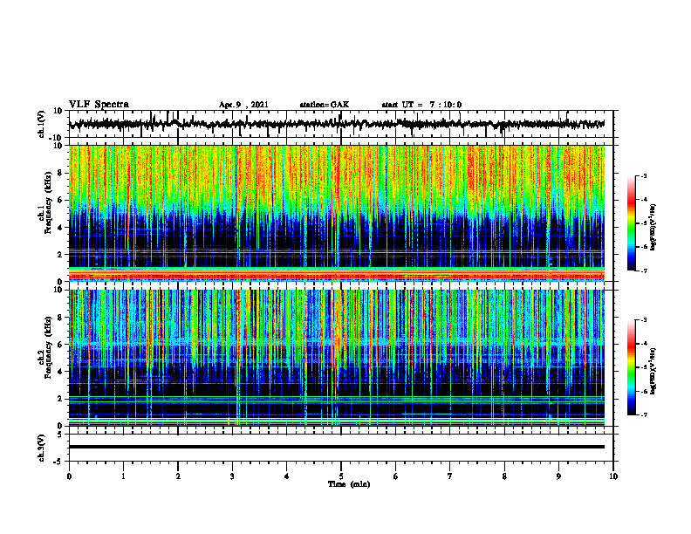The image size is (691, 534).
Task: Click the ch.2 spectrogram panel
Action: (x=336, y=358)
